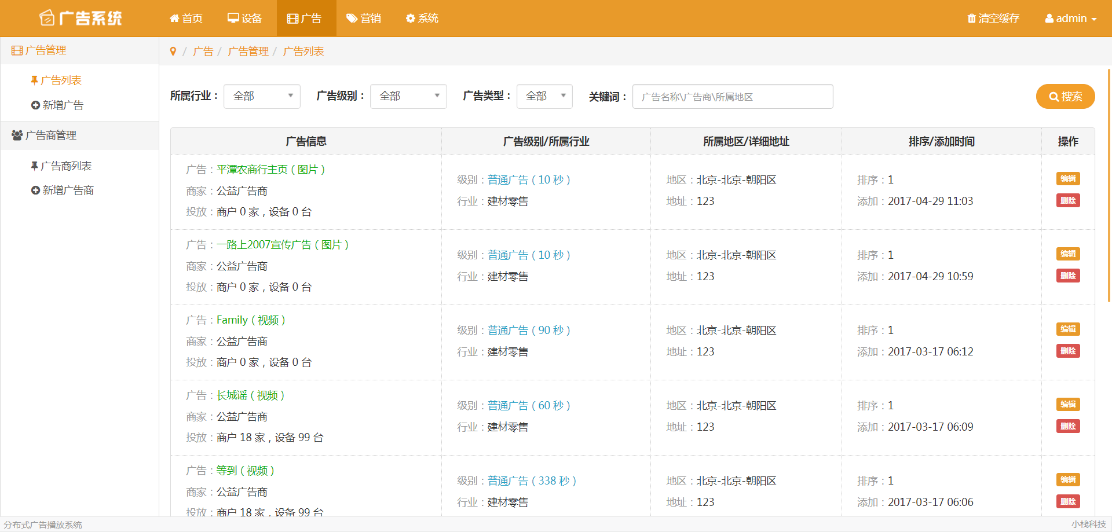Open the 首页 home tab

click(186, 19)
